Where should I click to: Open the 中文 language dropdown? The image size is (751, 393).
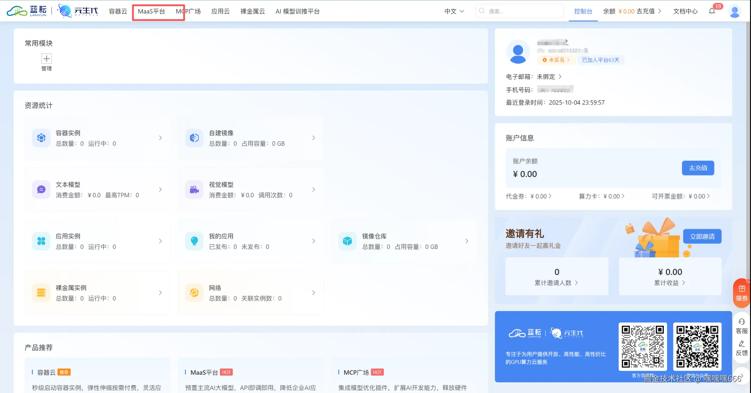click(x=454, y=11)
